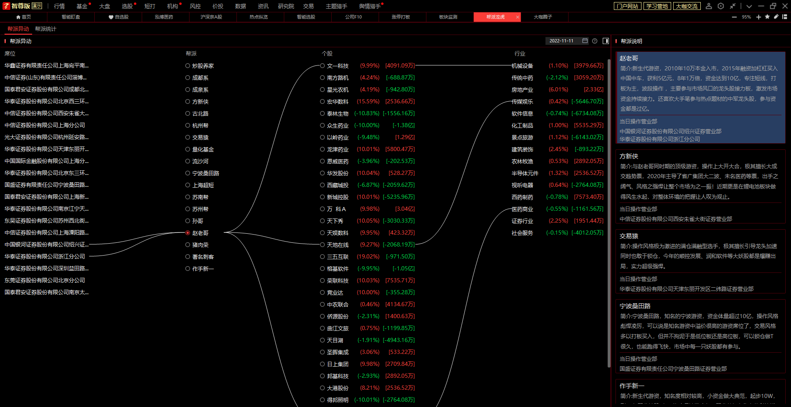This screenshot has height=407, width=791.
Task: Zoom in with the plus icon
Action: 758,17
